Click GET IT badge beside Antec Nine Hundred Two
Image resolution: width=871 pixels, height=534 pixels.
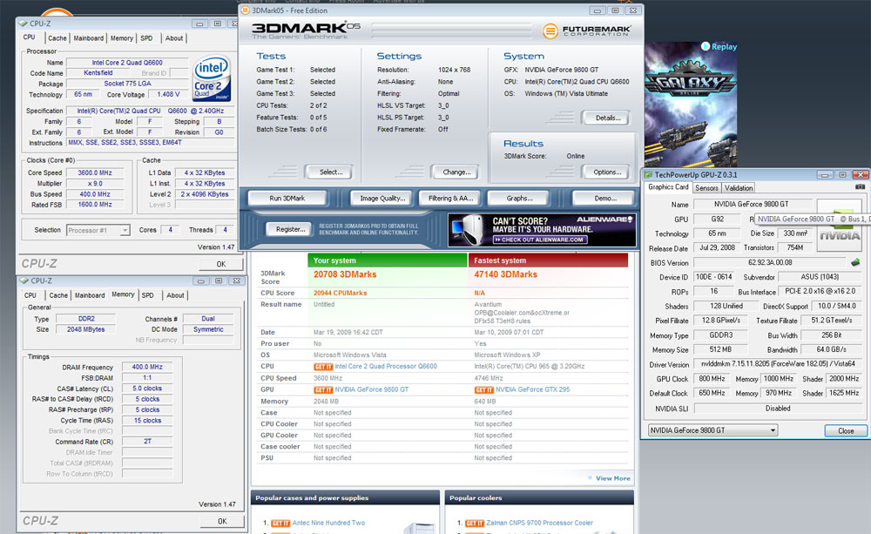pos(280,523)
